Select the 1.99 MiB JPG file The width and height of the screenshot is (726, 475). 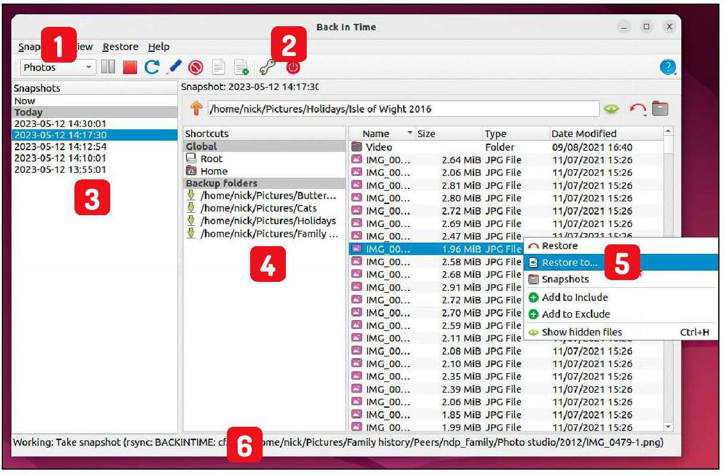point(506,427)
